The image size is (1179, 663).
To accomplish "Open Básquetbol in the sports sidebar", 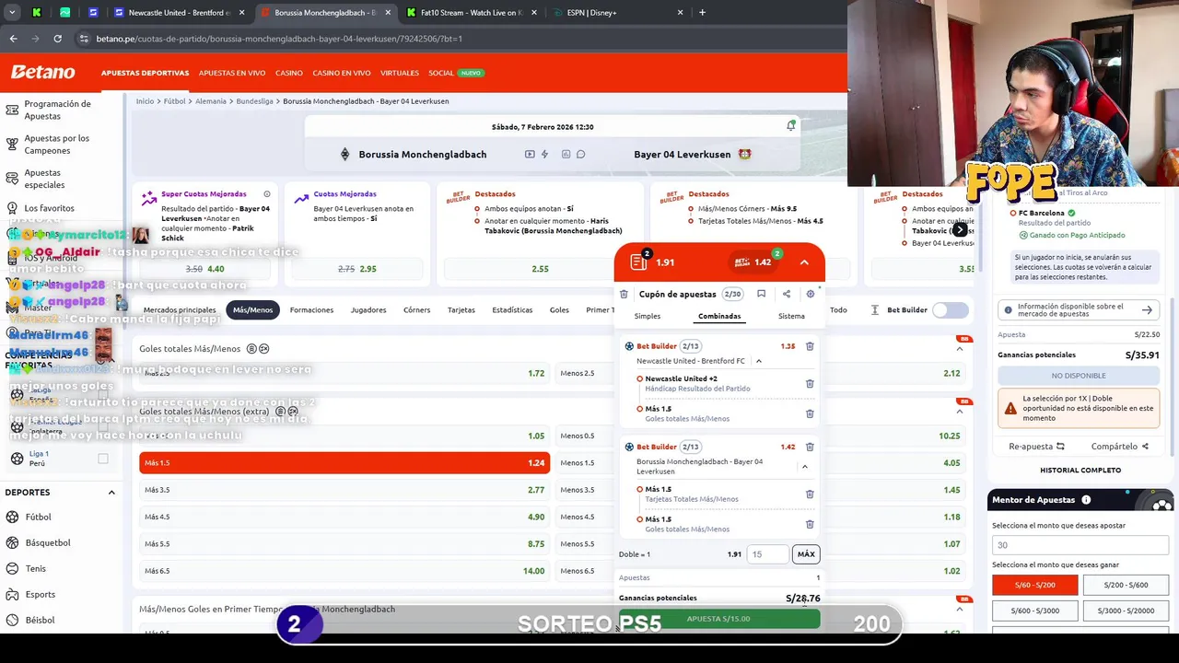I will 47,542.
